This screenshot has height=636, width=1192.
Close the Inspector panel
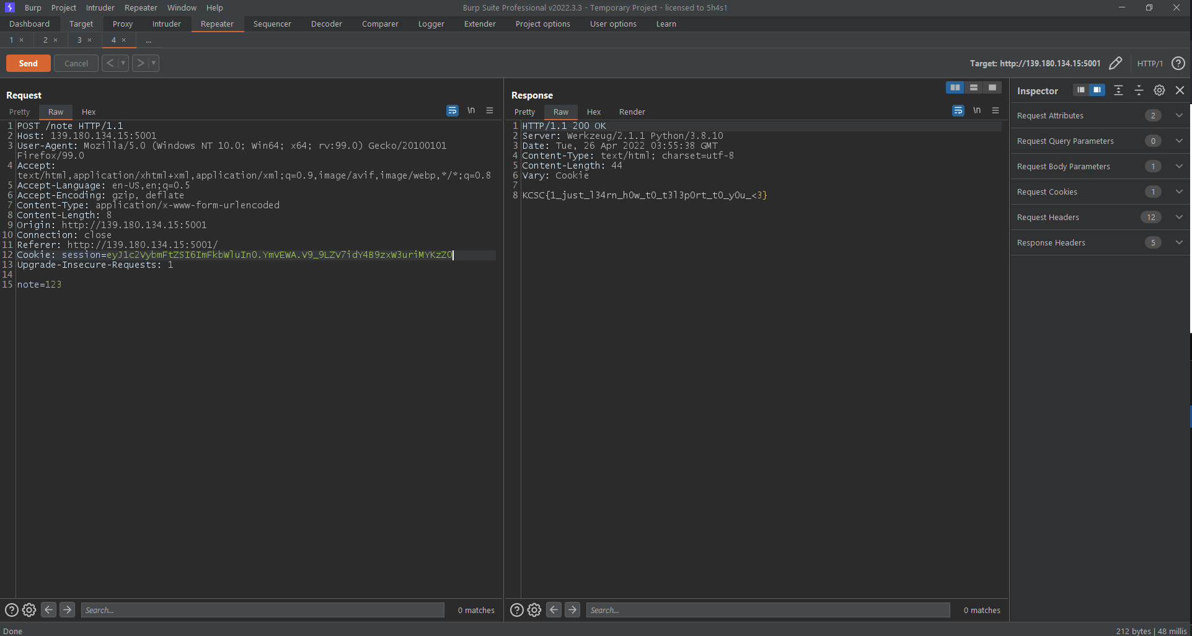[1180, 91]
